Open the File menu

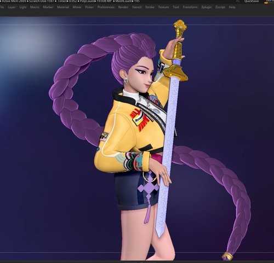[2, 7]
